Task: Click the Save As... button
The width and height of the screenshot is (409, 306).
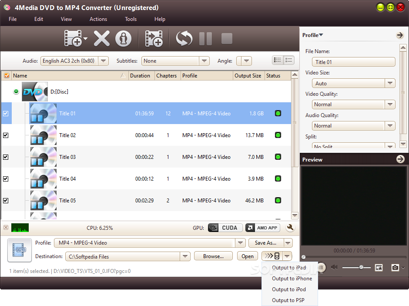Action: [266, 243]
